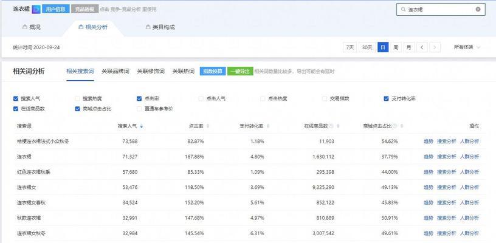Sort by 商城点击占比 column arrows
This screenshot has width=496, height=243.
[x=402, y=126]
